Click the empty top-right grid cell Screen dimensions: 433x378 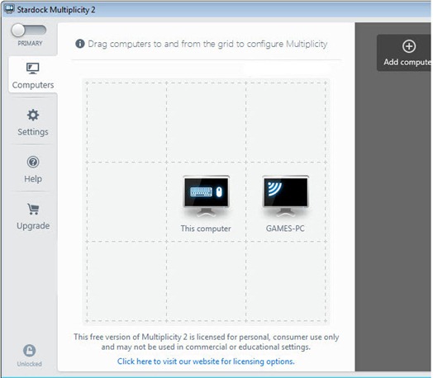[x=286, y=122]
